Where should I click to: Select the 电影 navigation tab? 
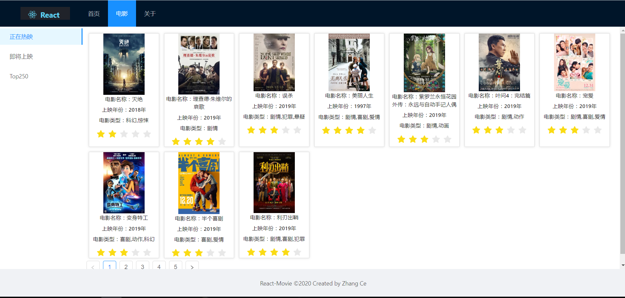[122, 14]
